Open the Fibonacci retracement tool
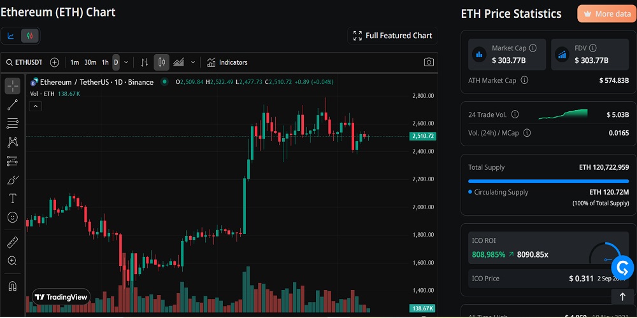 [12, 123]
